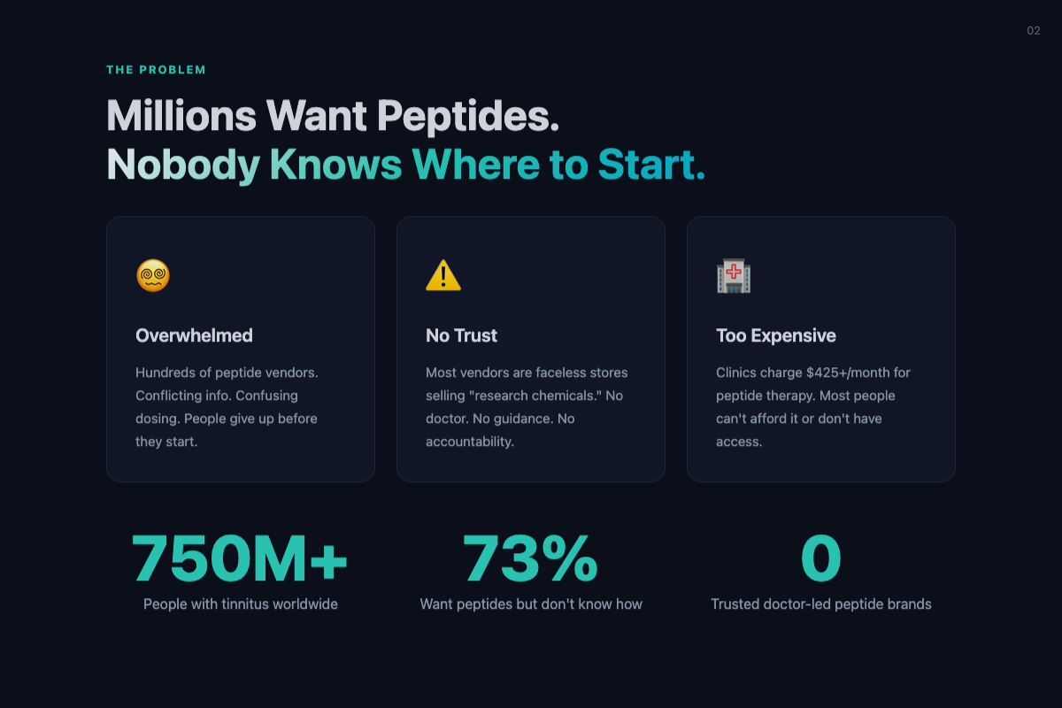Select the No Trust card heading
The height and width of the screenshot is (708, 1062).
461,335
